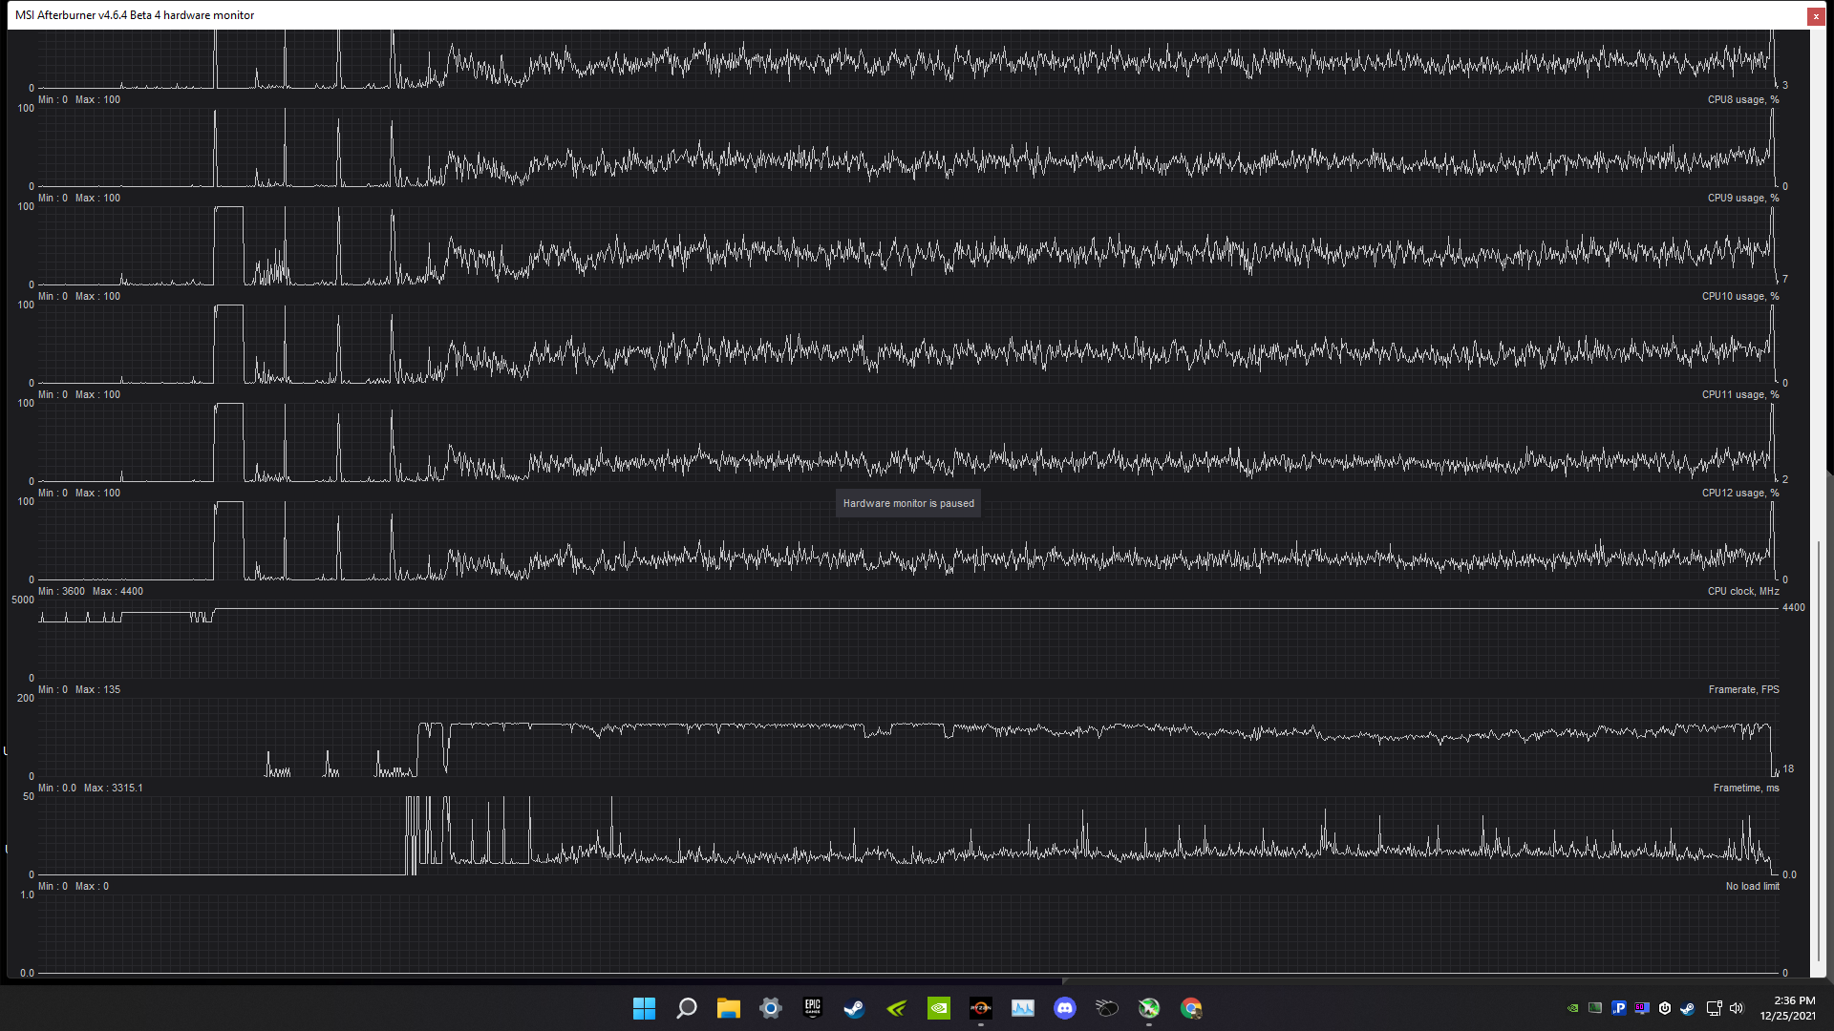Click the CPU clock, MHz graph

(907, 639)
